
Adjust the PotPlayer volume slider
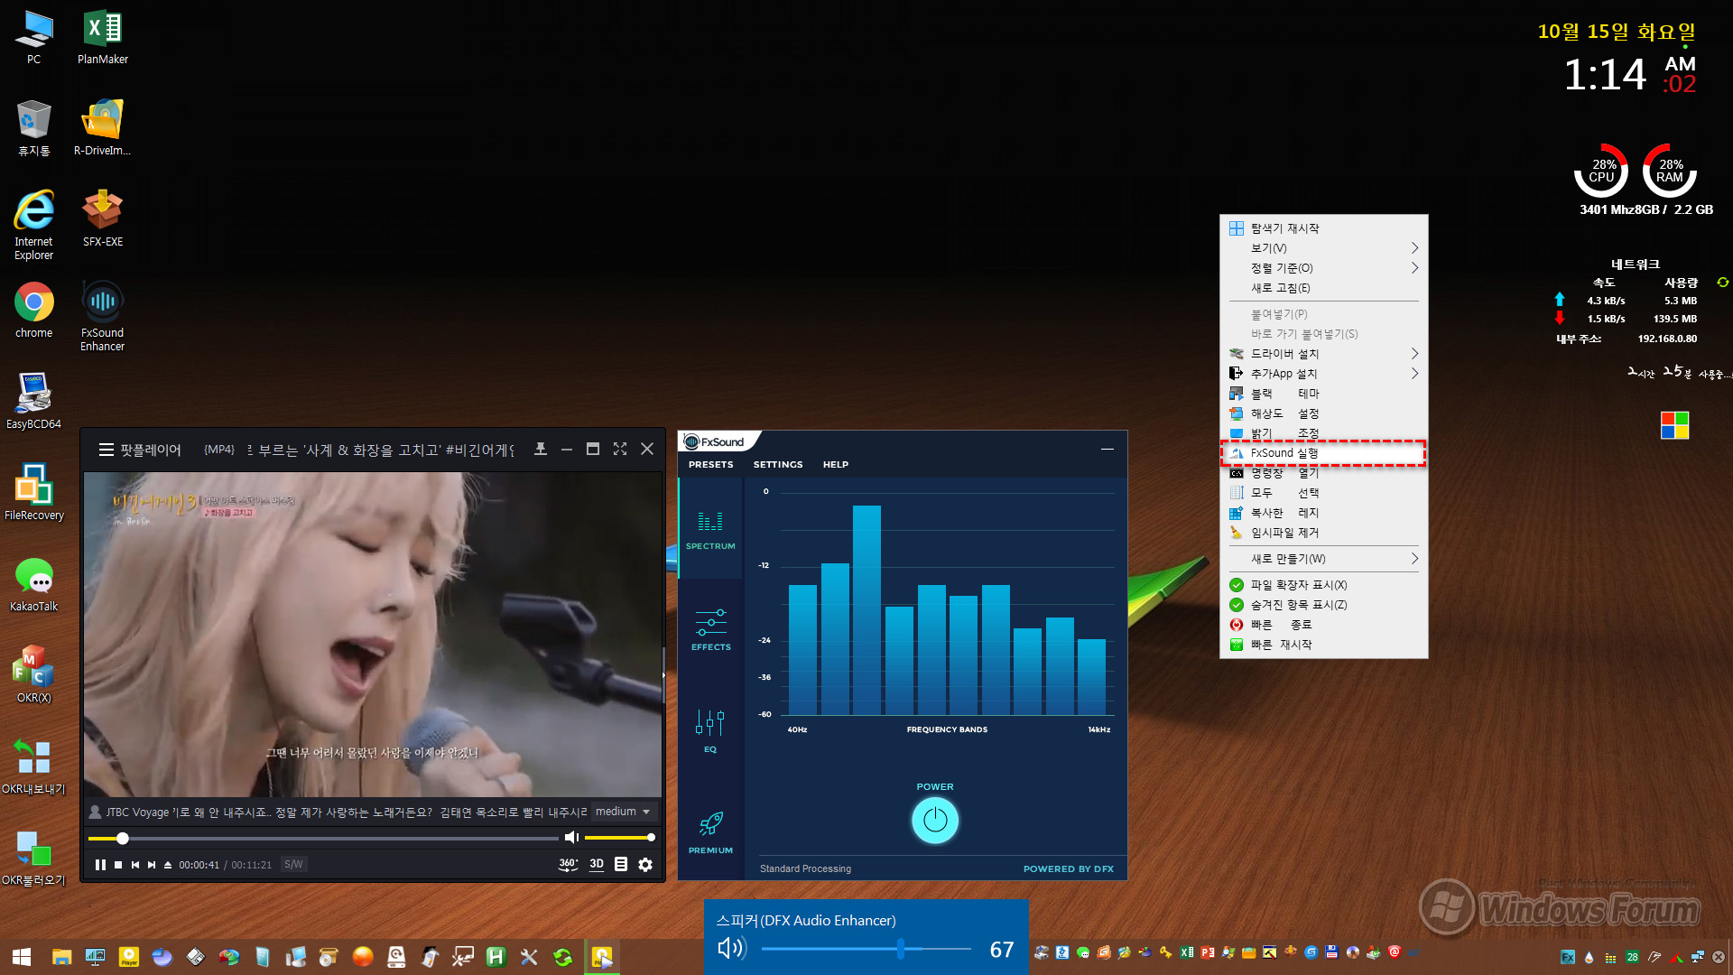[618, 838]
